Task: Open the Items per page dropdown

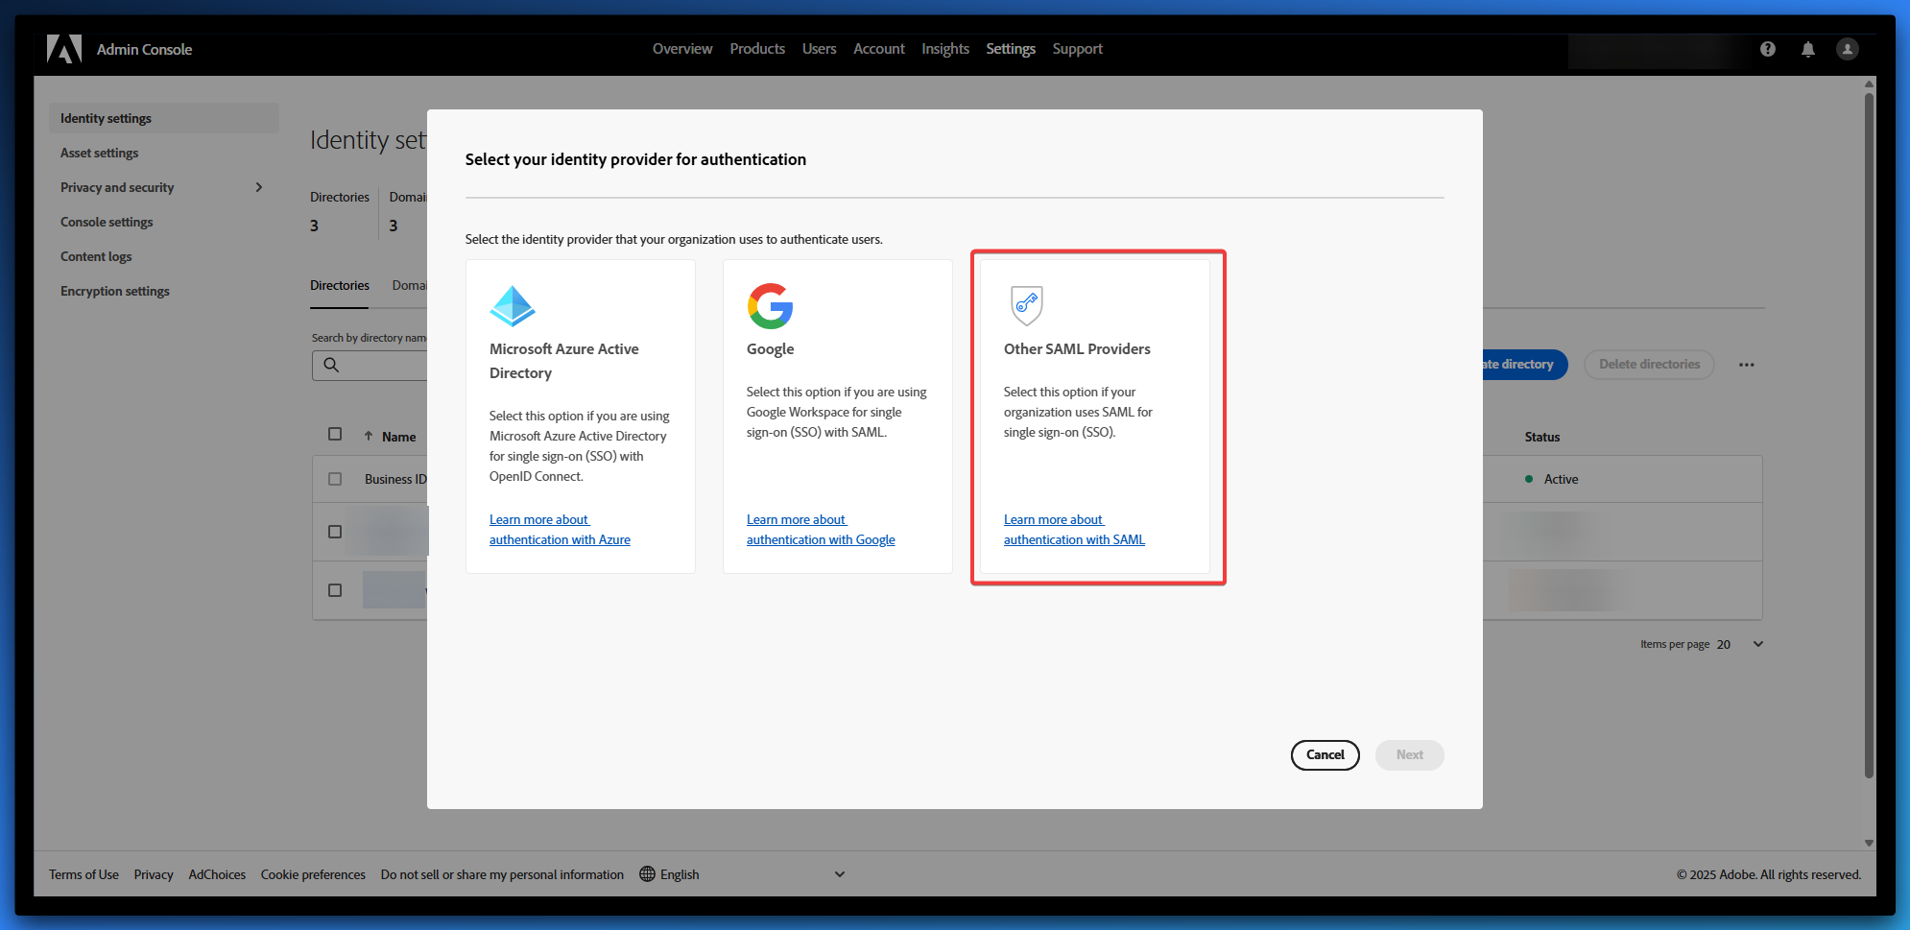Action: tap(1757, 644)
